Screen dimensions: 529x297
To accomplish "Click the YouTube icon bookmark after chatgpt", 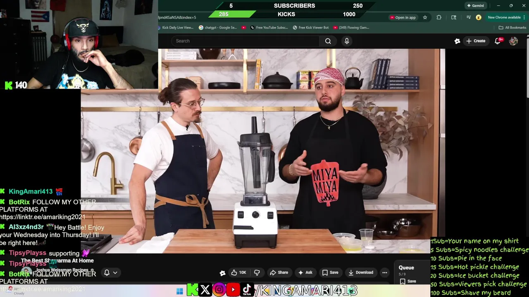I will click(244, 28).
